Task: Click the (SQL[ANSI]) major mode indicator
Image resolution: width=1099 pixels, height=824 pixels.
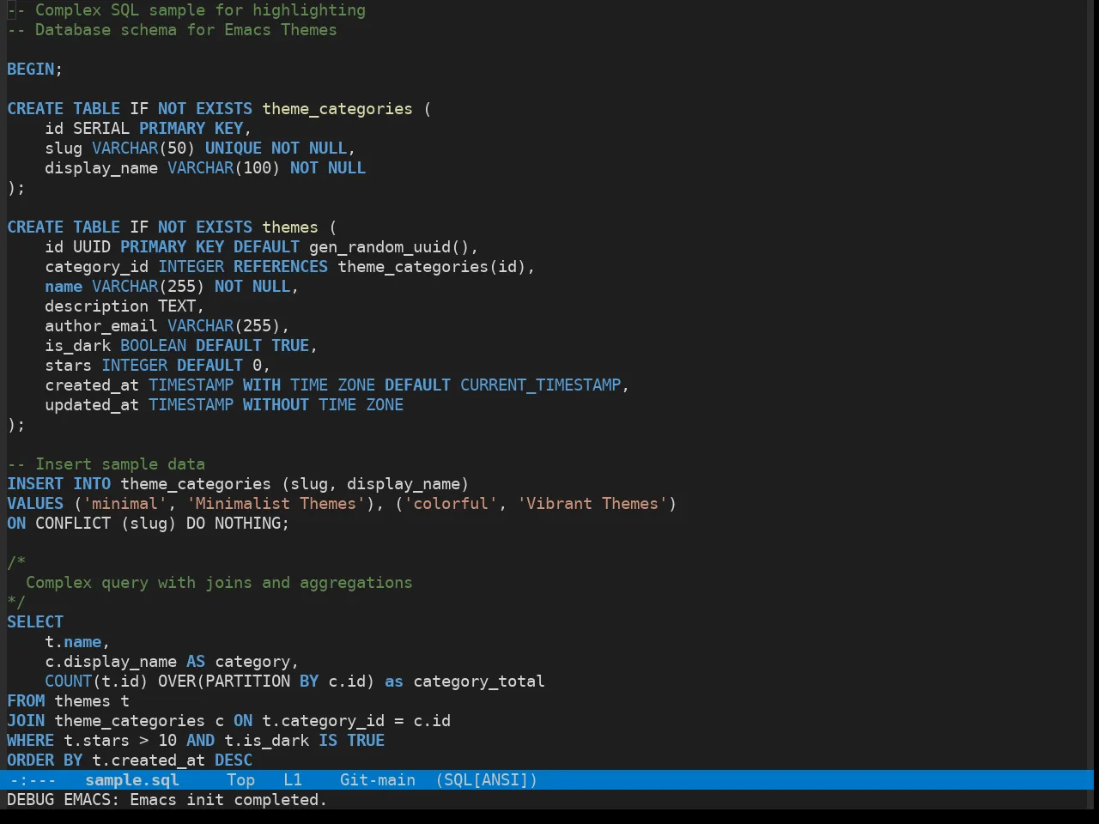Action: [486, 780]
